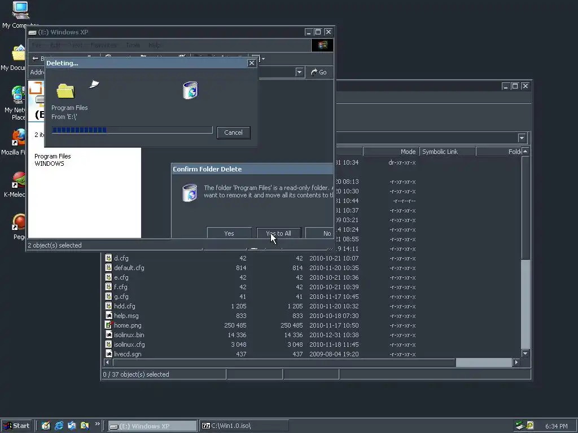Select f.cfg in 7-Zip file list
Screen dimensions: 578x433
121,287
